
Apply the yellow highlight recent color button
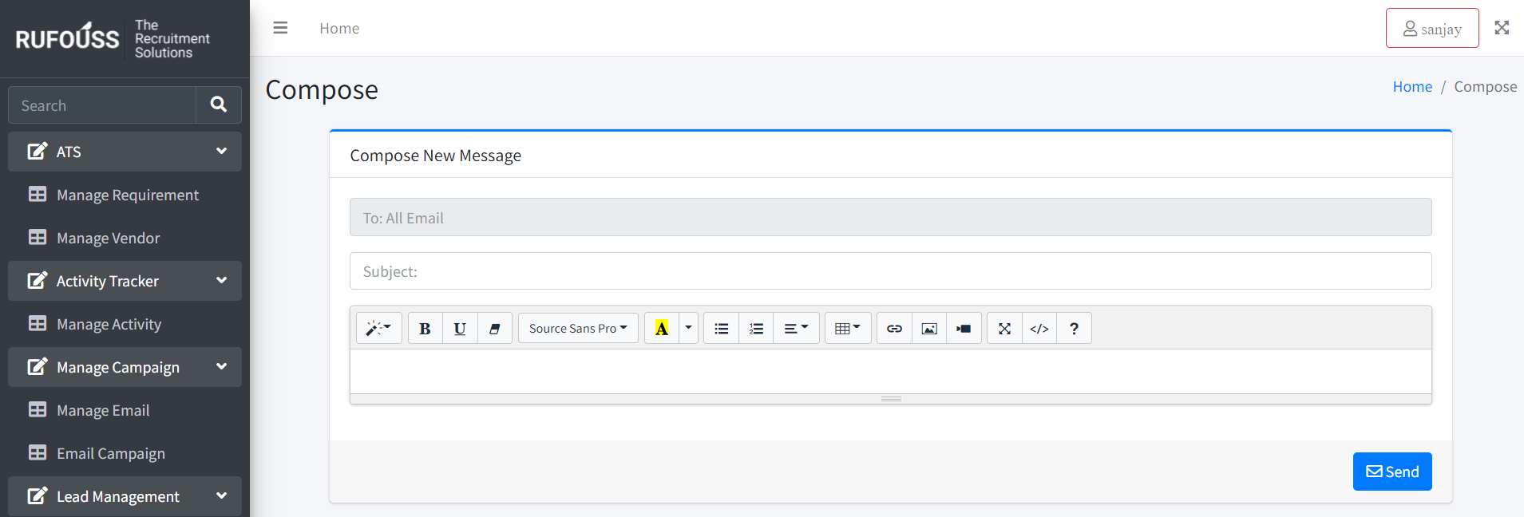pos(662,329)
